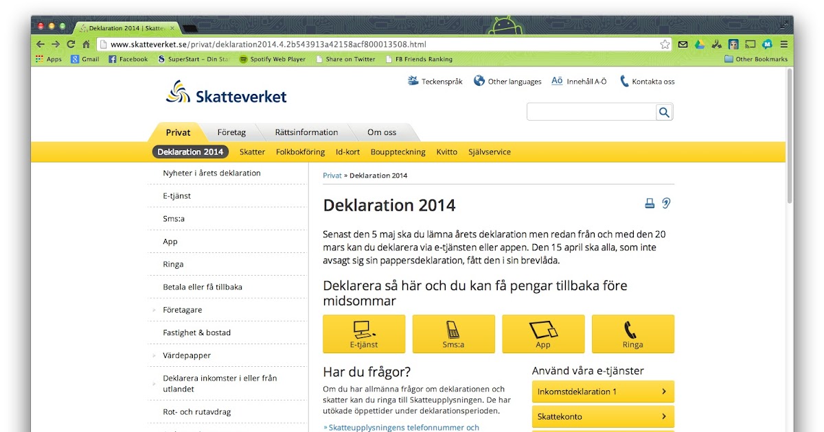Focus the site search field
This screenshot has height=432, width=824.
tap(591, 112)
